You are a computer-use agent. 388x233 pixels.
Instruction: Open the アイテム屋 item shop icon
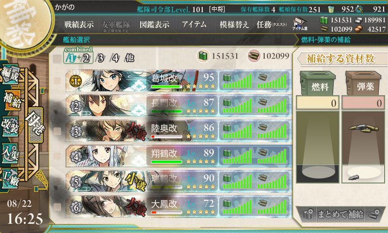point(300,24)
